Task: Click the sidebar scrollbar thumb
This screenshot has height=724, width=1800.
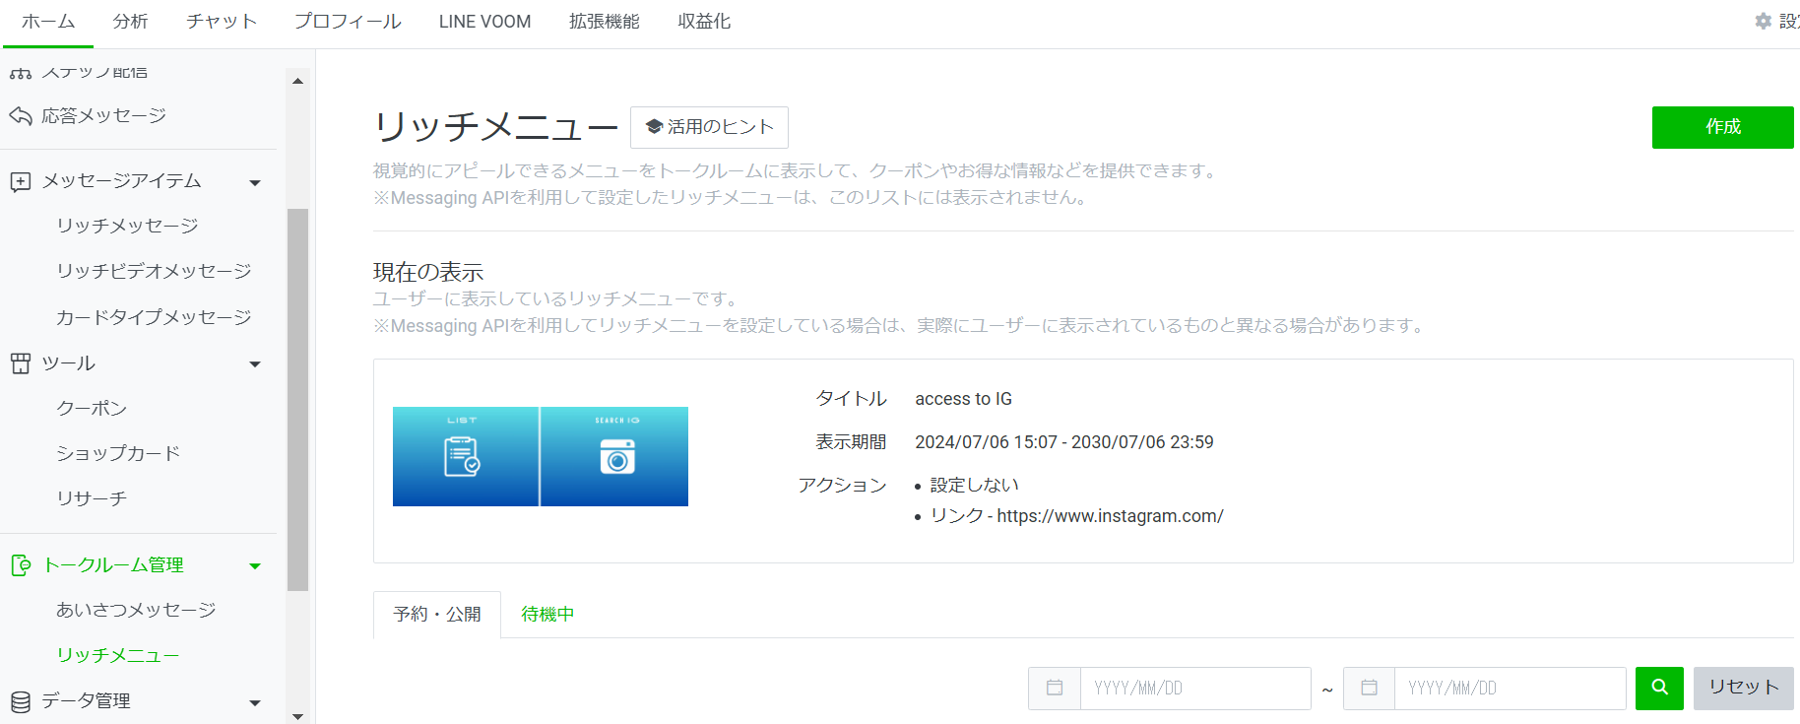Action: point(297,399)
